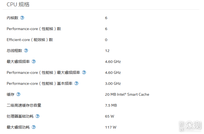Click help icon next to 处理器基础功耗
This screenshot has width=204, height=134.
pyautogui.click(x=37, y=116)
